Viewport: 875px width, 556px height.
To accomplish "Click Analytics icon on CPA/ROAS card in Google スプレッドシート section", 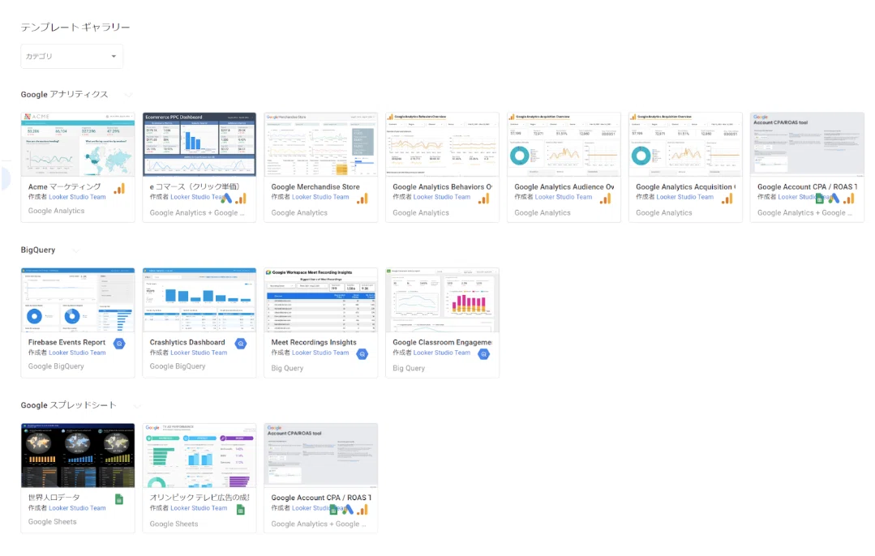I will (362, 510).
